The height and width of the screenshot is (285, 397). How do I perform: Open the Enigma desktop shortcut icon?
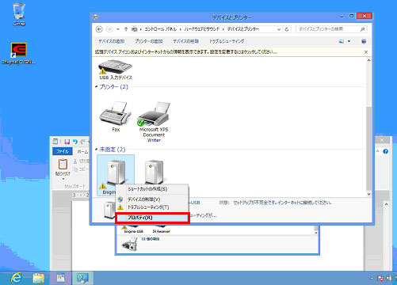[x=18, y=54]
